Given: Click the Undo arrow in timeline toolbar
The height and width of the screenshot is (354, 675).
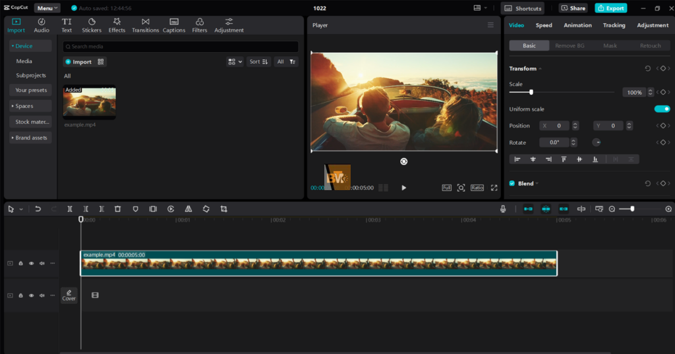Looking at the screenshot, I should tap(38, 209).
